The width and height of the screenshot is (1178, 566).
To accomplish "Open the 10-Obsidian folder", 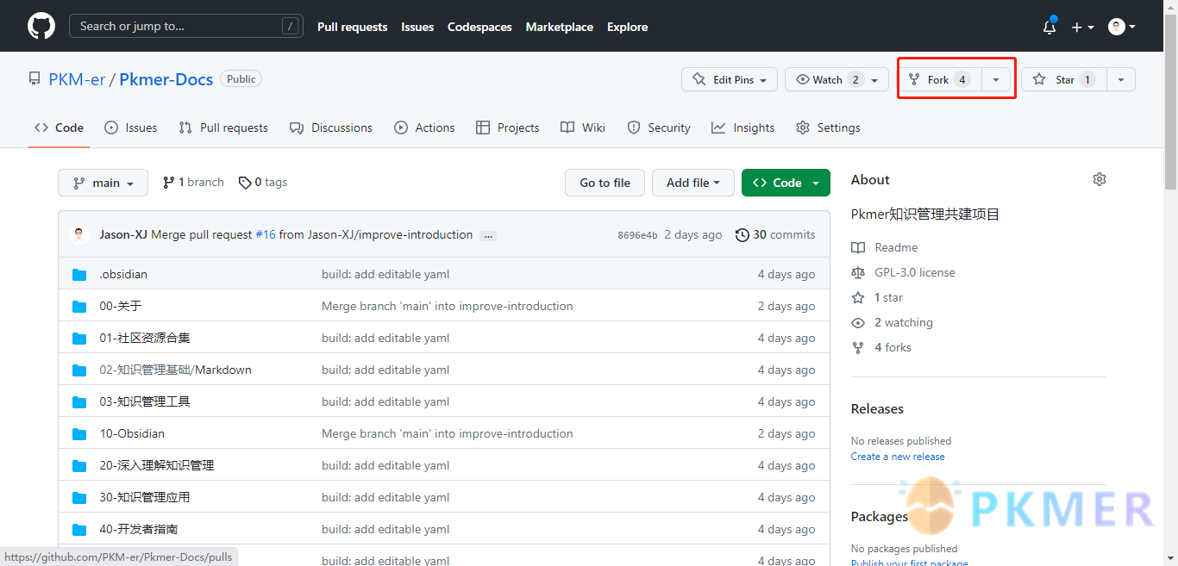I will pyautogui.click(x=132, y=433).
